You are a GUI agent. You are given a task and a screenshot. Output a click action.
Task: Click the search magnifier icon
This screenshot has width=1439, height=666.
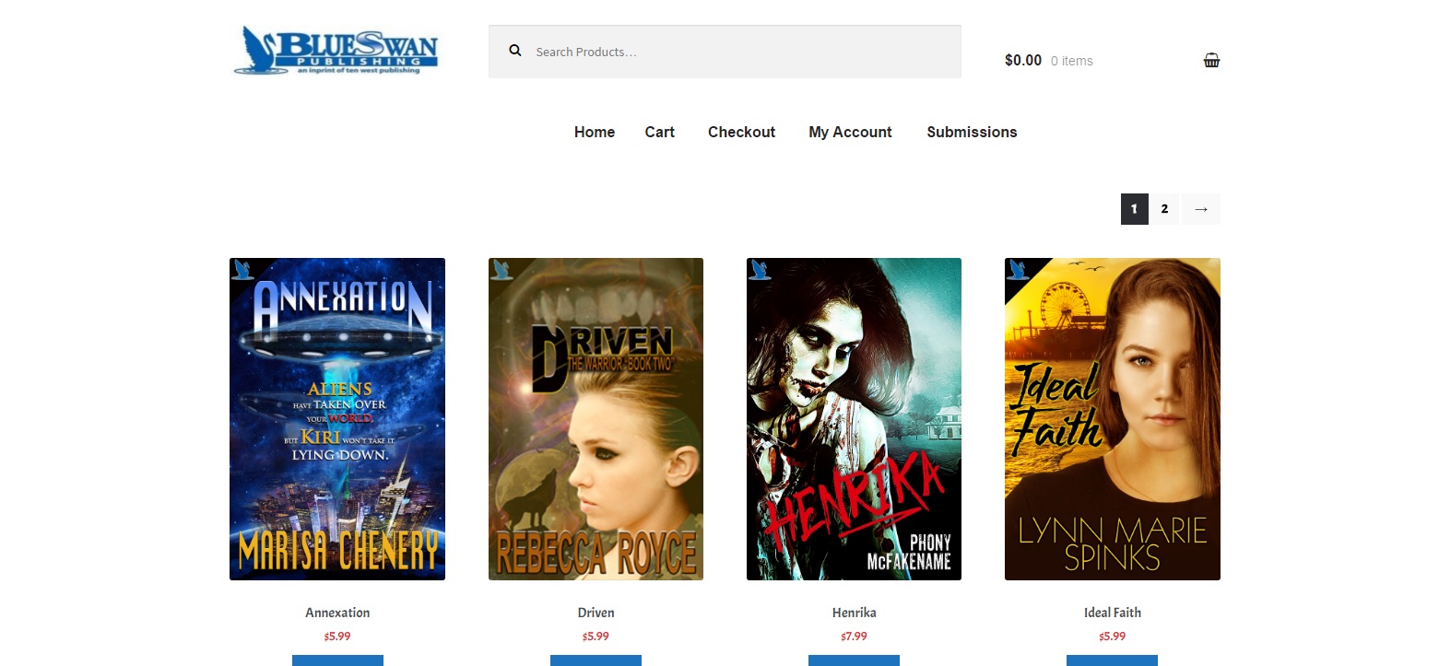[x=515, y=52]
